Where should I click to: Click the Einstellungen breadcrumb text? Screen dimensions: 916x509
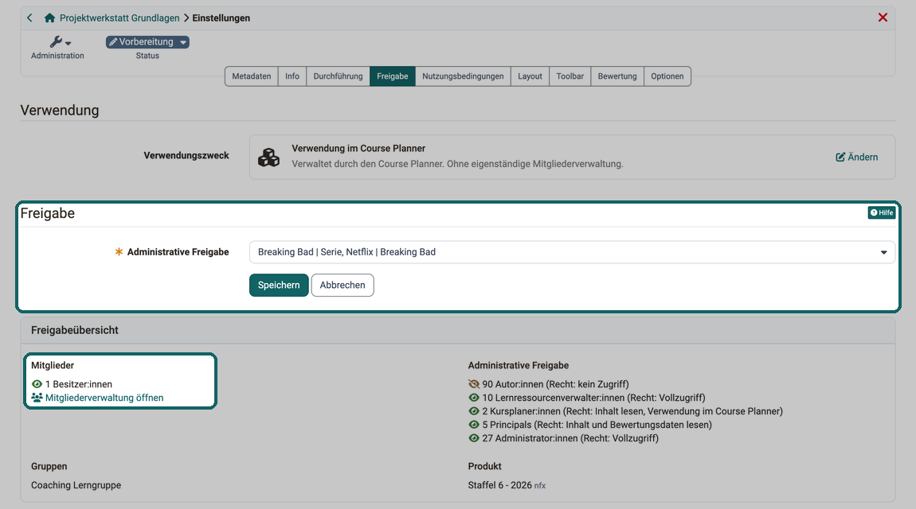click(221, 18)
